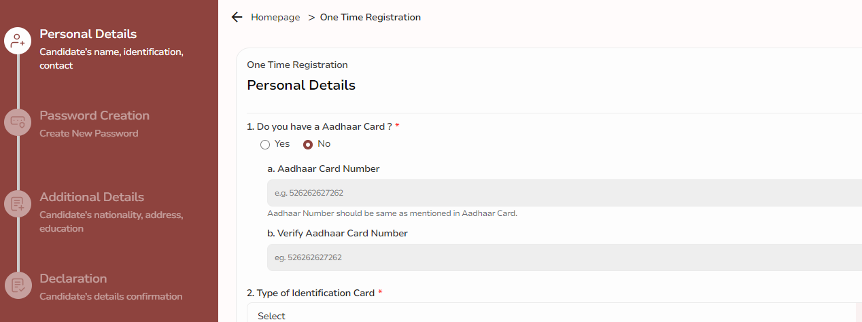The image size is (862, 322).
Task: Click the Declaration step icon
Action: [x=18, y=285]
